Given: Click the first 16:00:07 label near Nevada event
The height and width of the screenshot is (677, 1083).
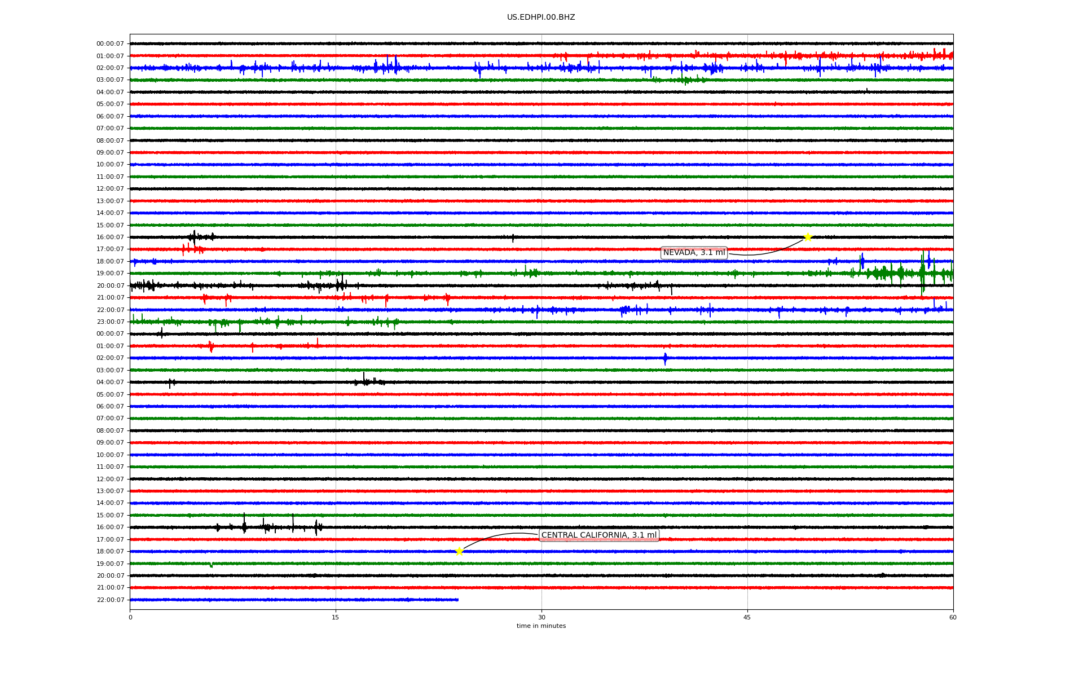Looking at the screenshot, I should (110, 238).
